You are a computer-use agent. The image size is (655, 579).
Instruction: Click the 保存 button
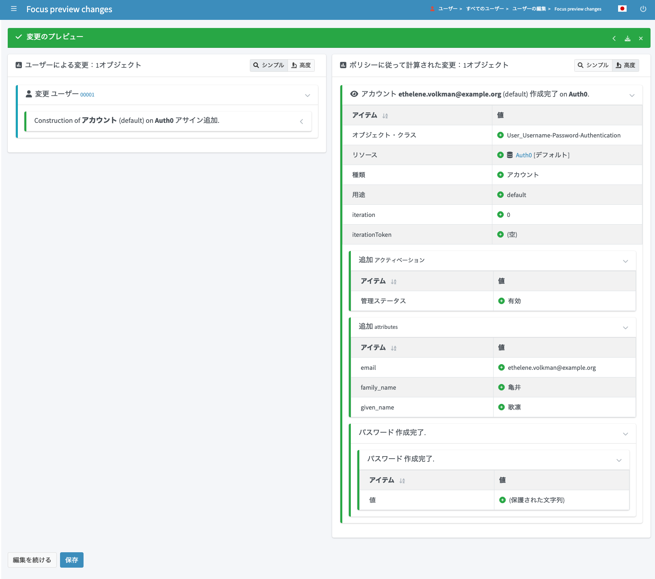tap(72, 560)
